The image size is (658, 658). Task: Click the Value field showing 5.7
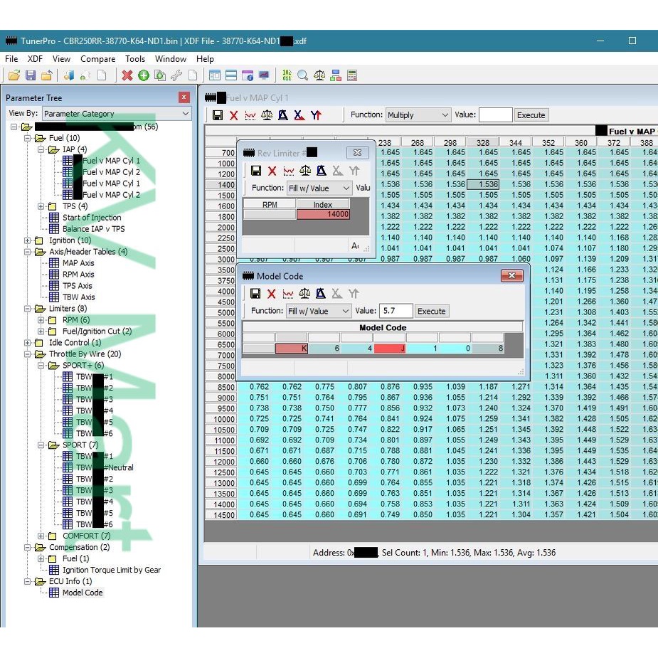point(396,311)
